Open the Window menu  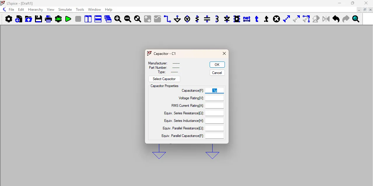pos(94,10)
